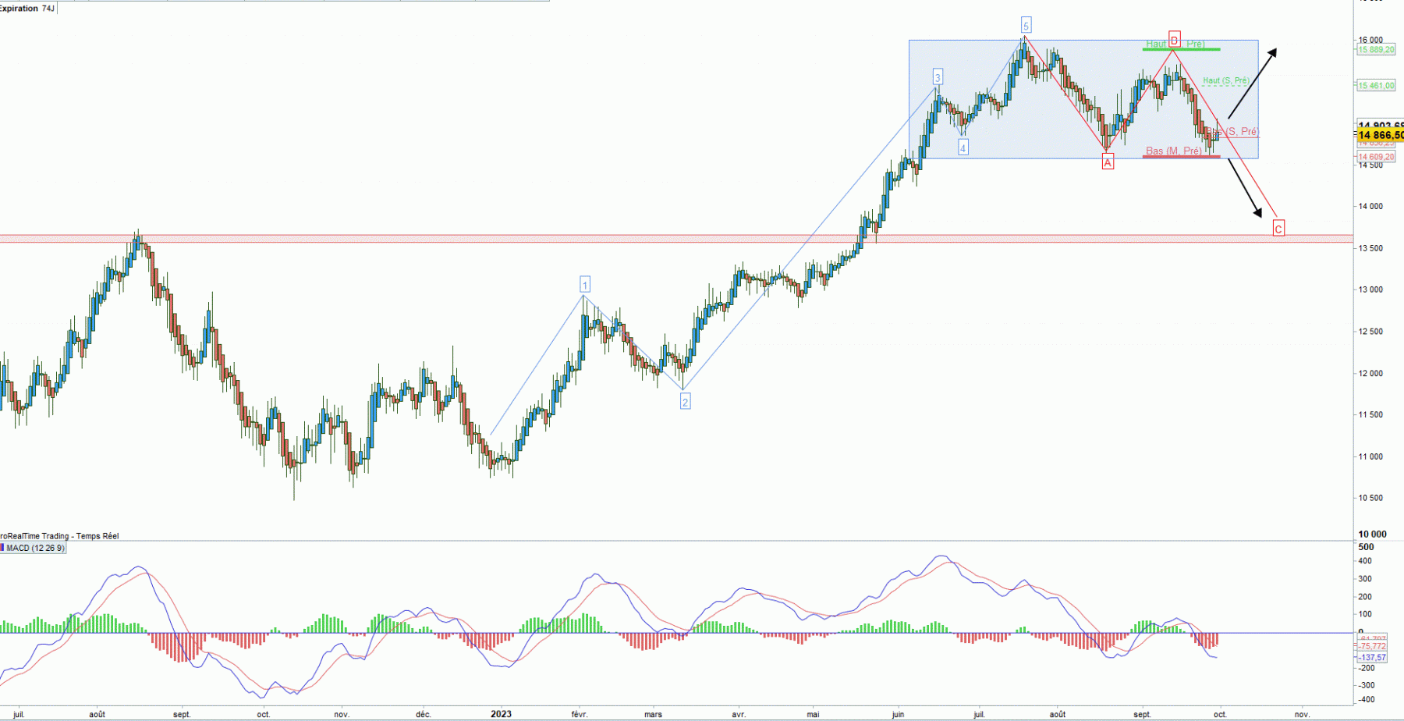Click the red horizontal support zone near 13 600

click(676, 238)
